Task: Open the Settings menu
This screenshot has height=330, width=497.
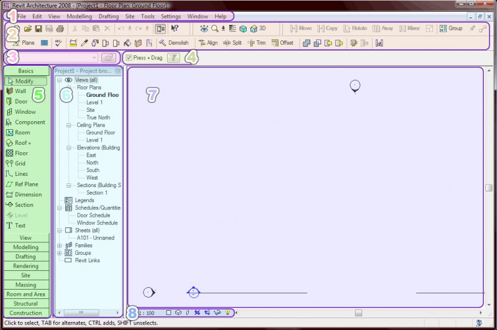Action: (x=170, y=16)
